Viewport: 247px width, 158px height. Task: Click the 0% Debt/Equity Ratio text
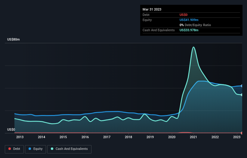coord(195,25)
